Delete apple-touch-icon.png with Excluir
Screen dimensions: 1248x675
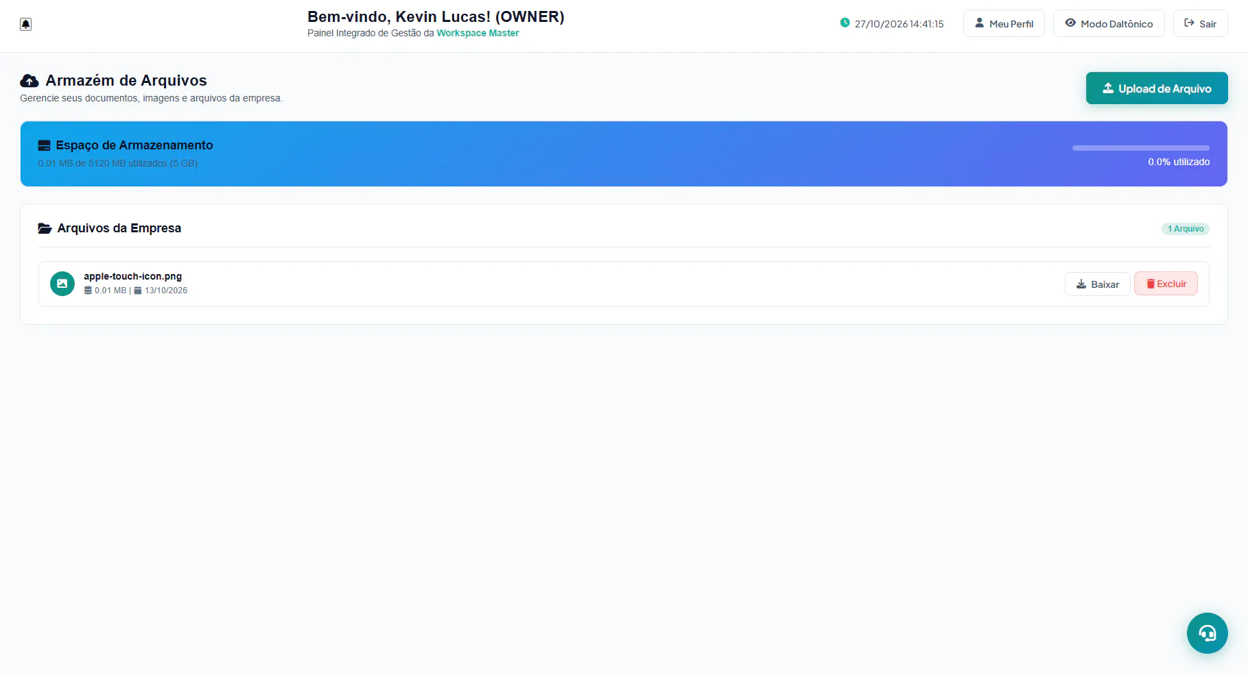click(x=1166, y=284)
